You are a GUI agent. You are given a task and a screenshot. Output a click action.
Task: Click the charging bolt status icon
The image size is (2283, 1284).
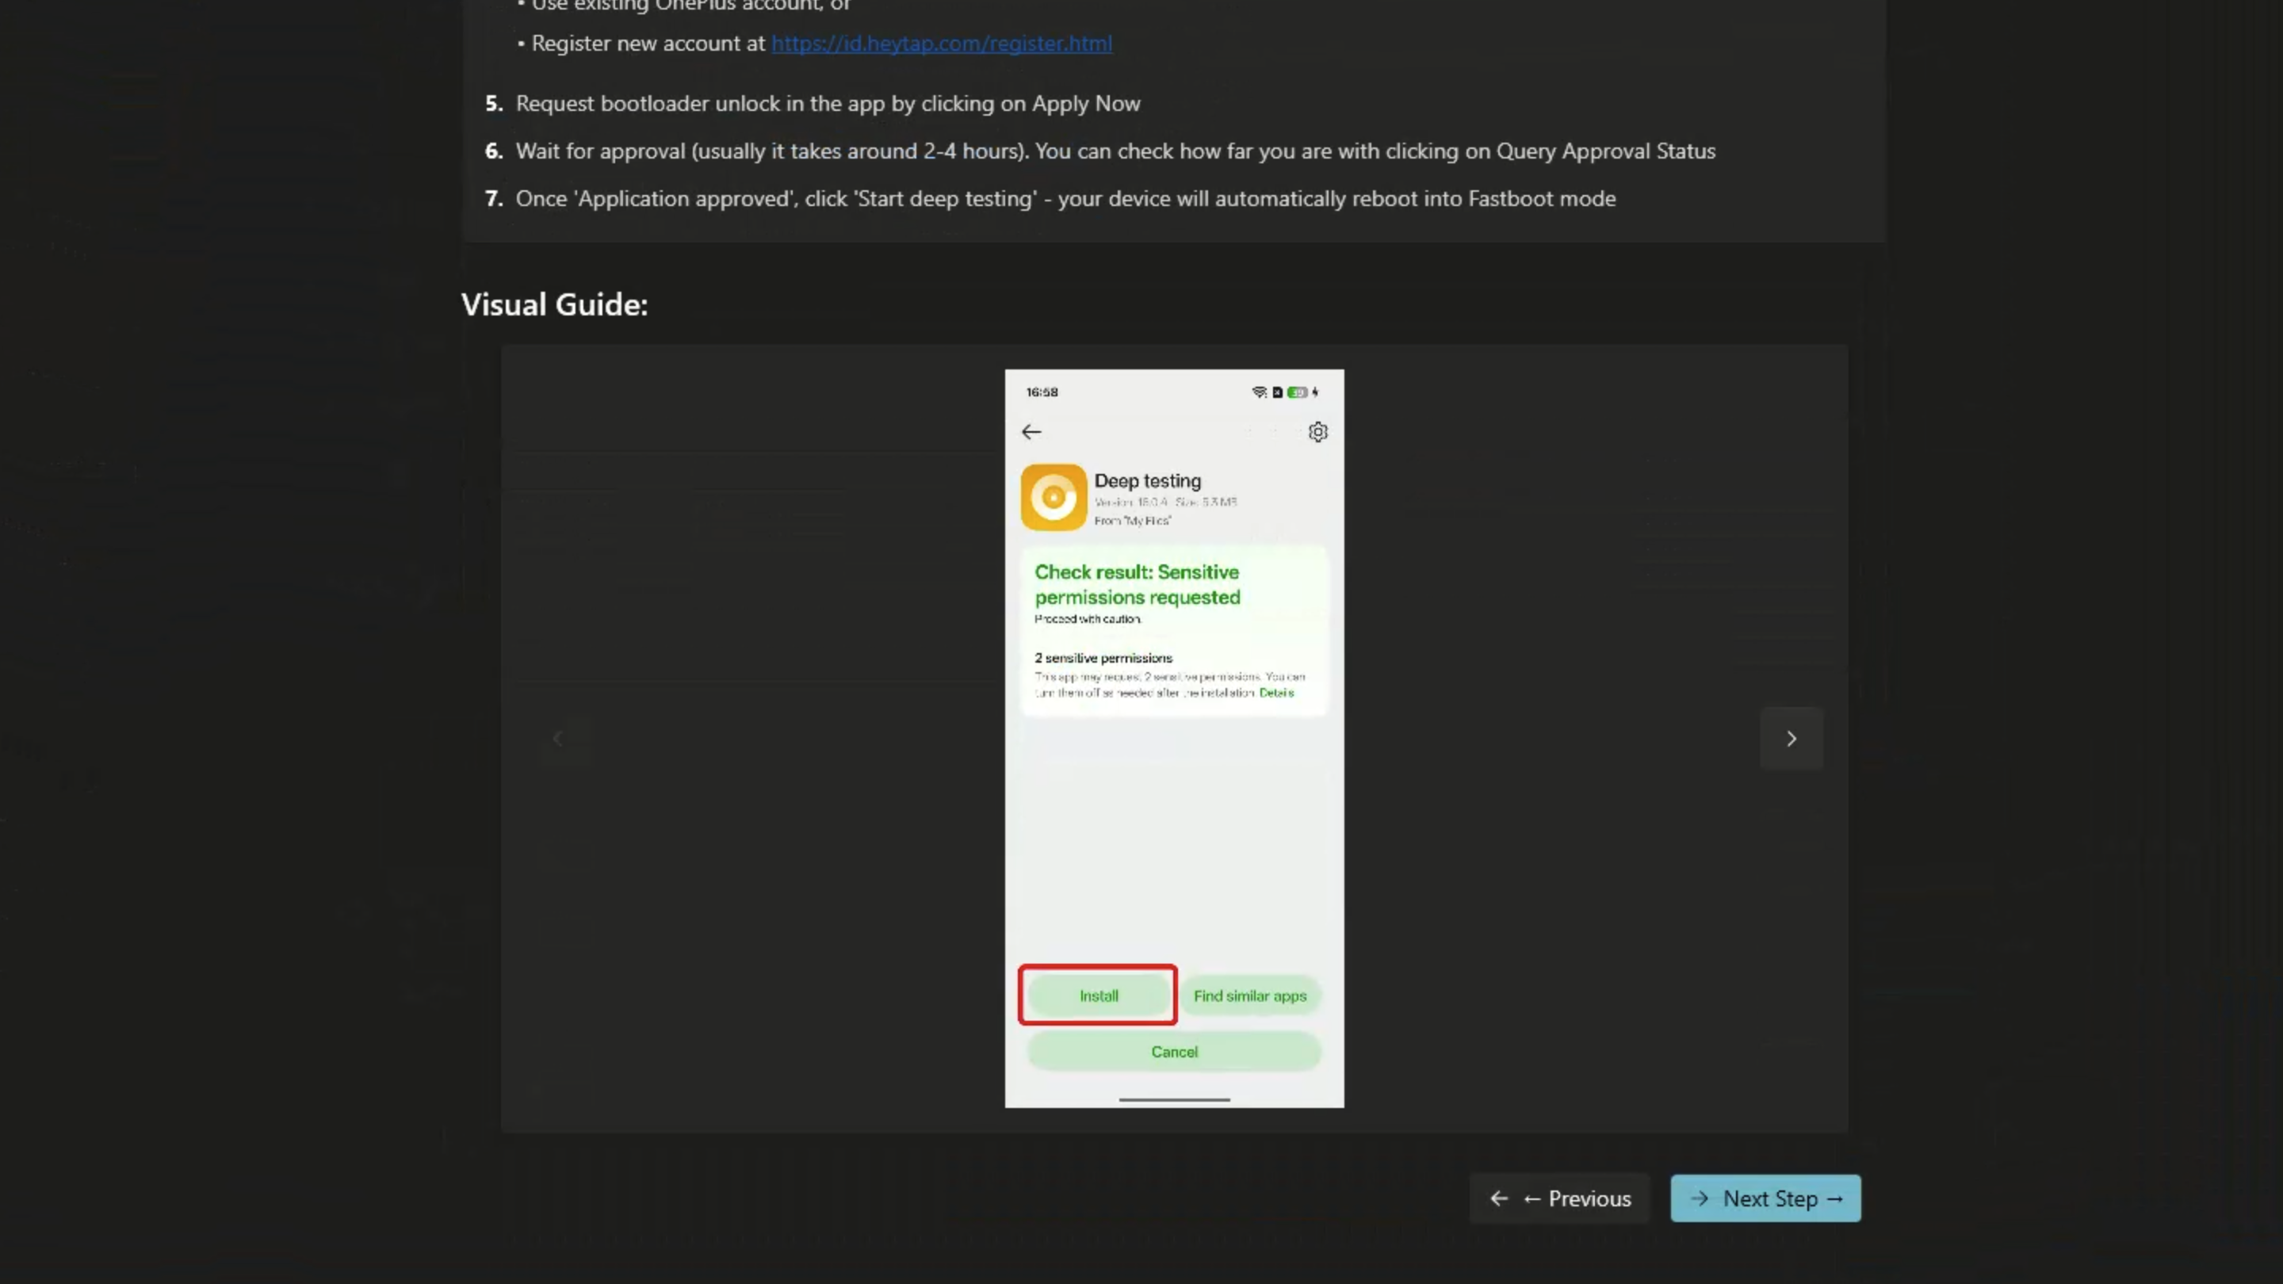pos(1315,392)
